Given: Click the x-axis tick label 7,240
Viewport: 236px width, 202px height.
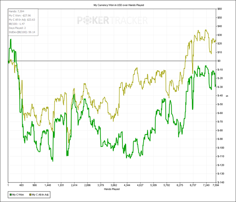Looking at the screenshot, I should pyautogui.click(x=206, y=185).
